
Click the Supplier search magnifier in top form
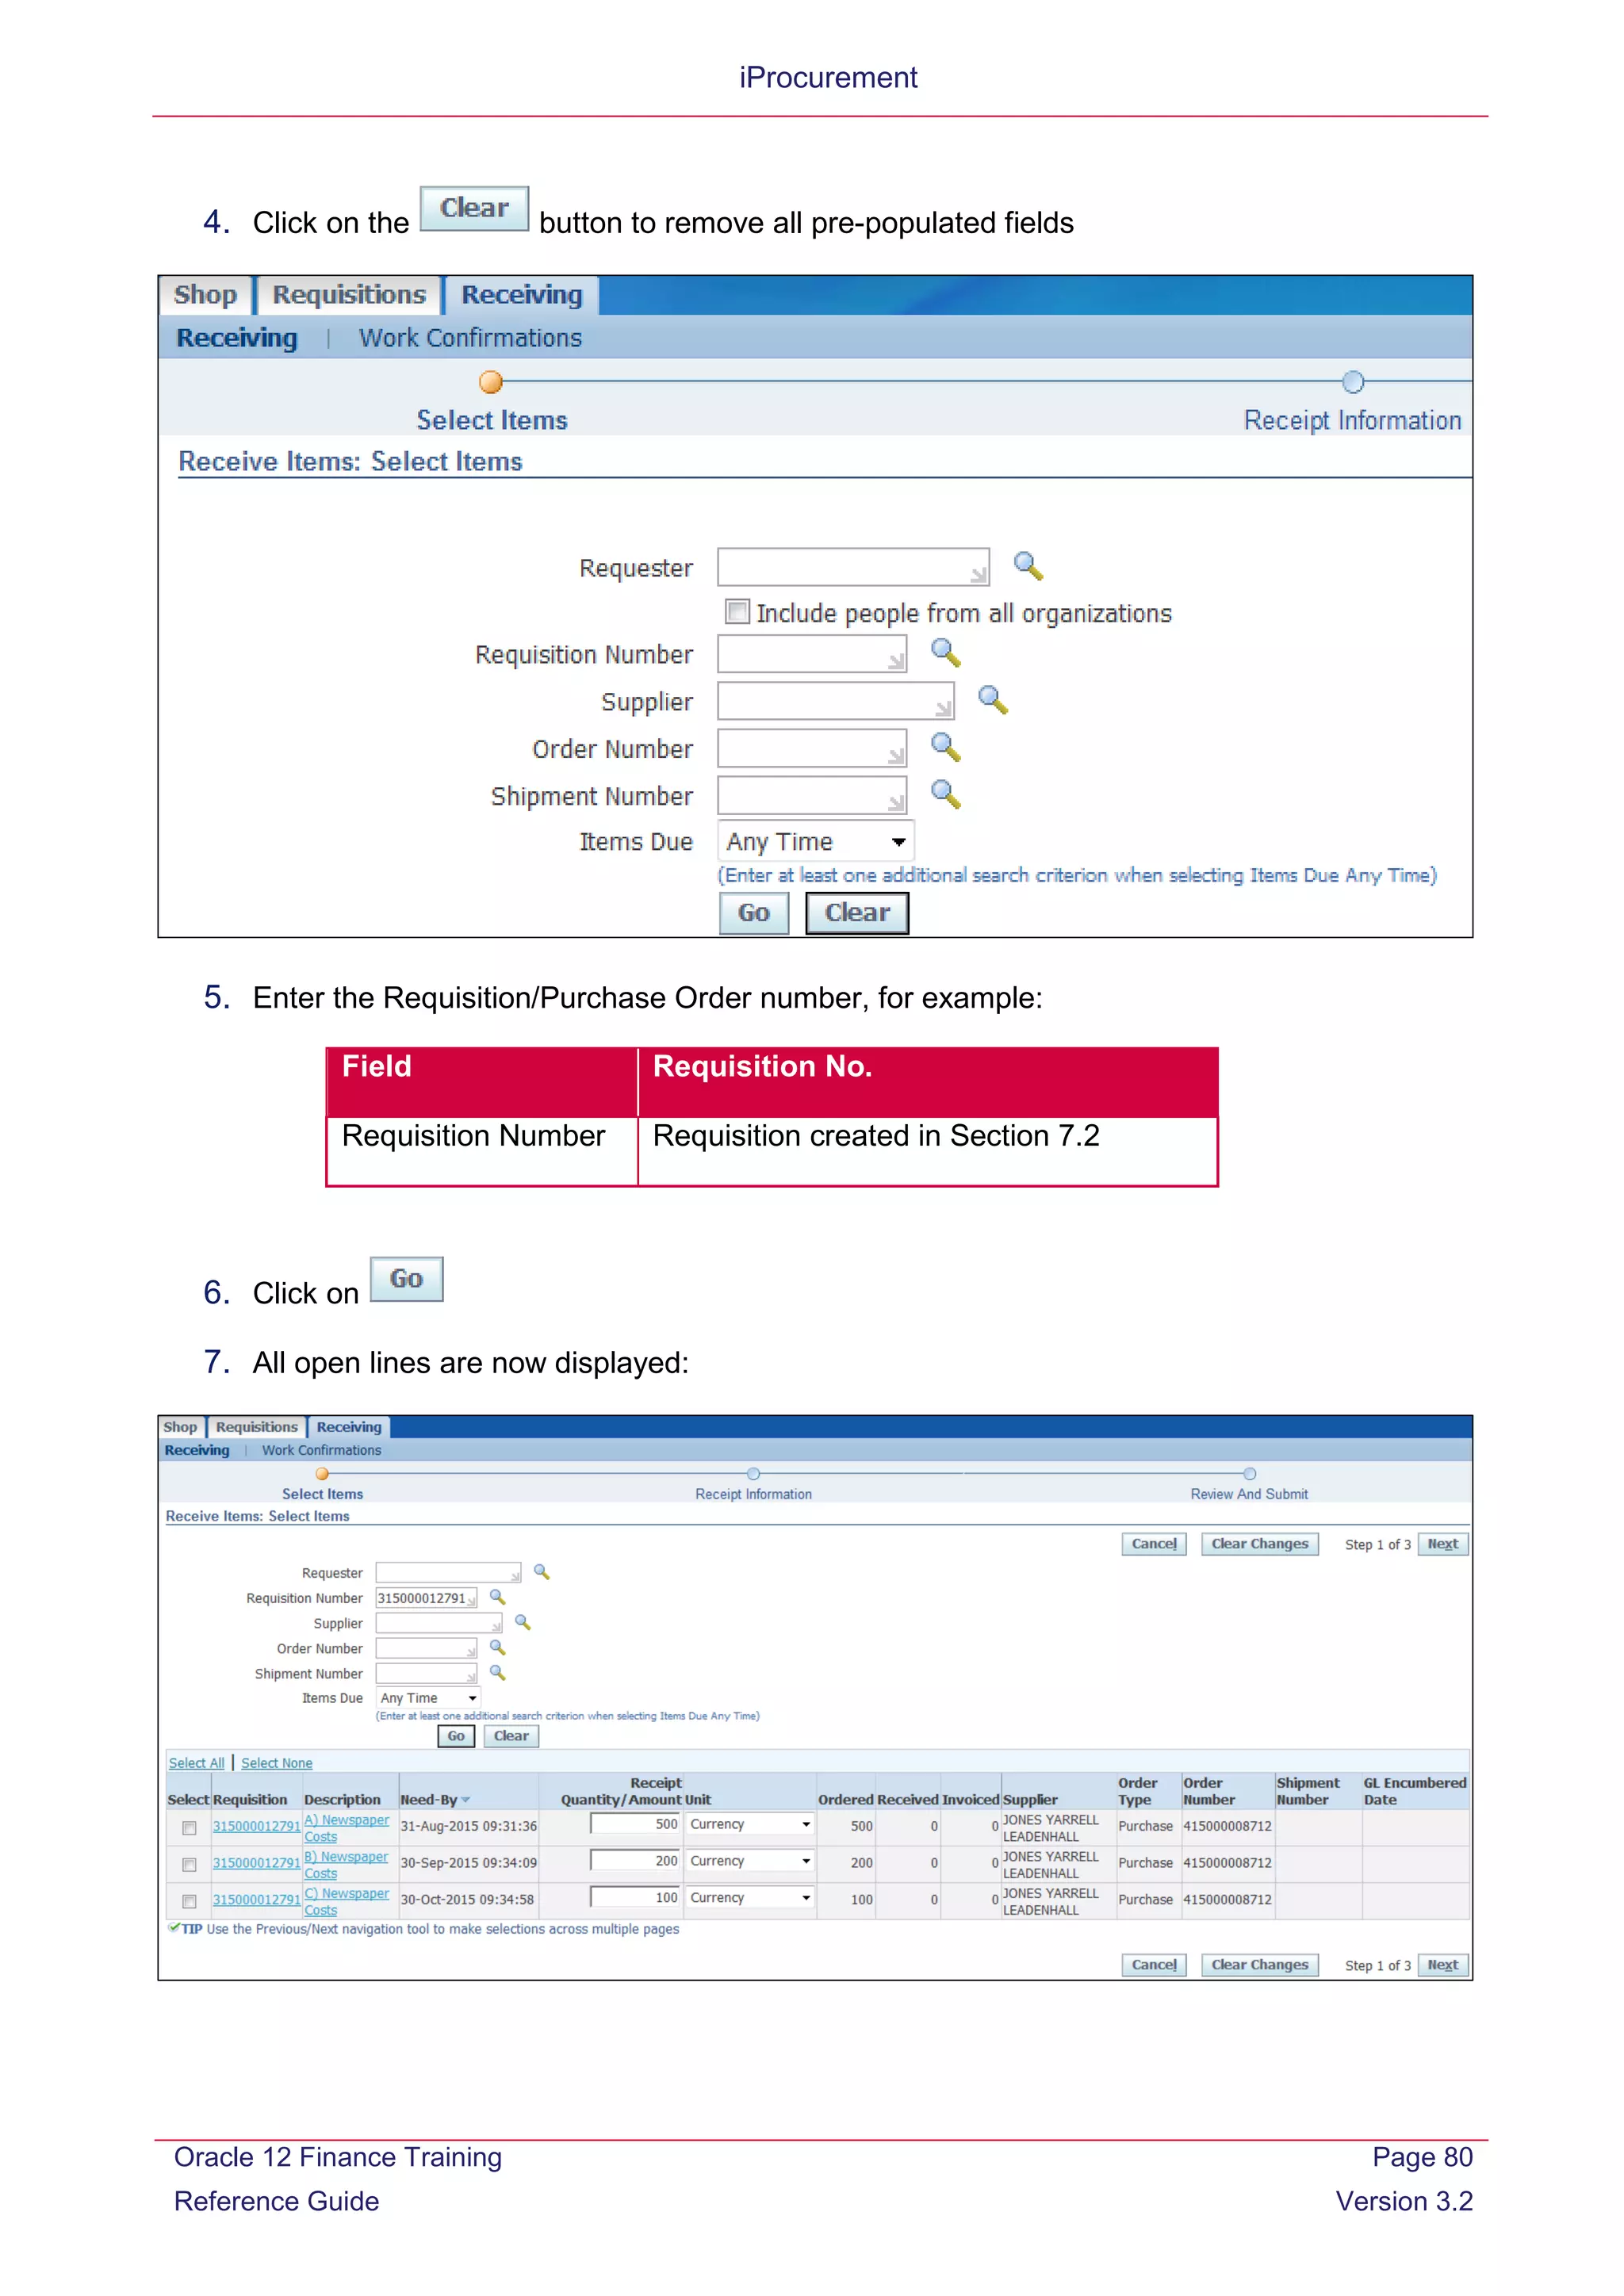992,700
